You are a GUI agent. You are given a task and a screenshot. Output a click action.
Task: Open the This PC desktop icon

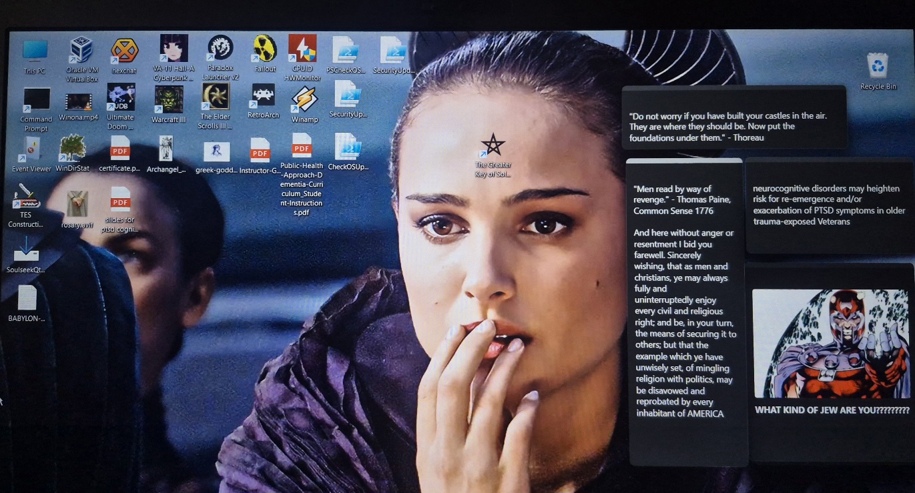35,56
